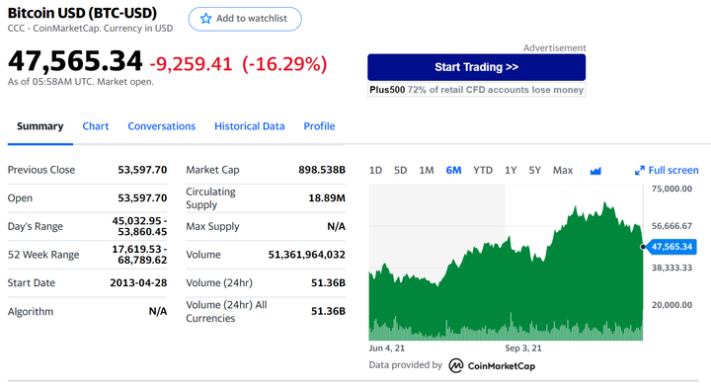The image size is (711, 386).
Task: Select the 5D chart range
Action: coord(400,171)
